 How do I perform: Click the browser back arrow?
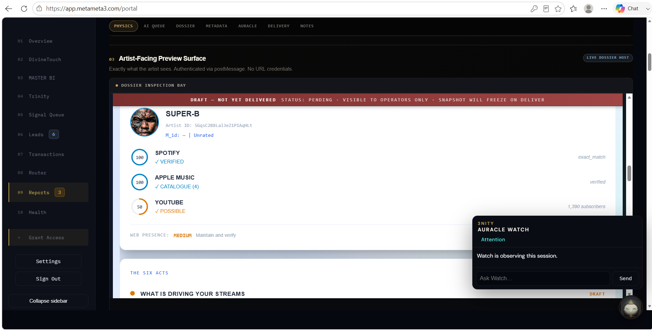9,9
